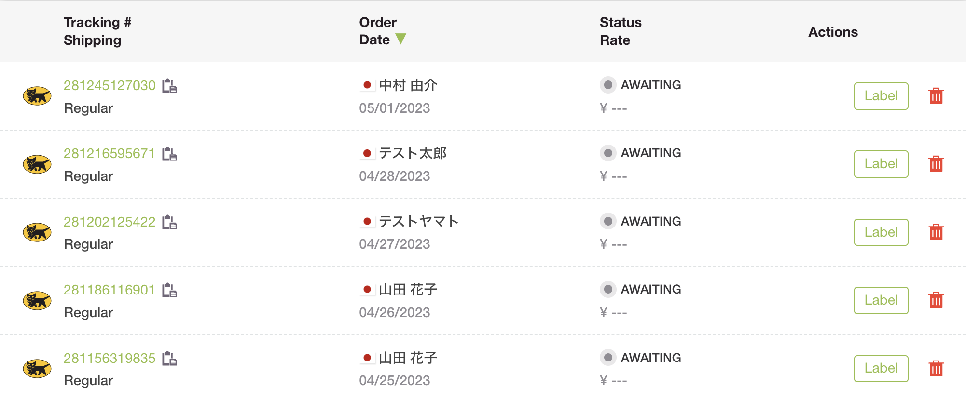Image resolution: width=966 pixels, height=401 pixels.
Task: Click Label button for テストヤマト order
Action: [881, 232]
